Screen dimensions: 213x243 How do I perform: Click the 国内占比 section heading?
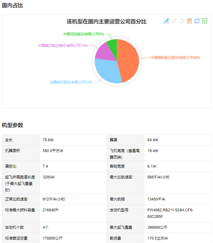tap(12, 5)
